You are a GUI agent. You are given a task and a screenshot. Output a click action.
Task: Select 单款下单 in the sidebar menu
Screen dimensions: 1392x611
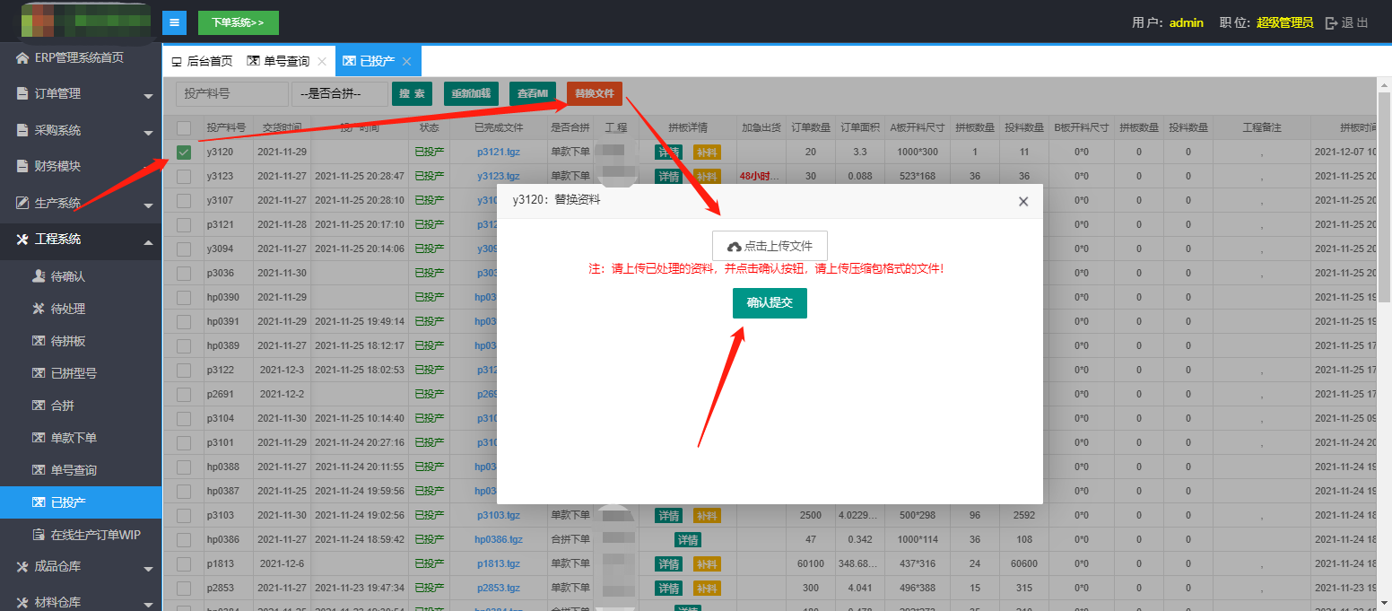coord(74,438)
